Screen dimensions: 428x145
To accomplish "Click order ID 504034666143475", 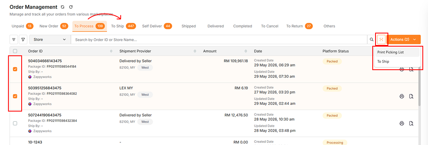I will tap(45, 61).
